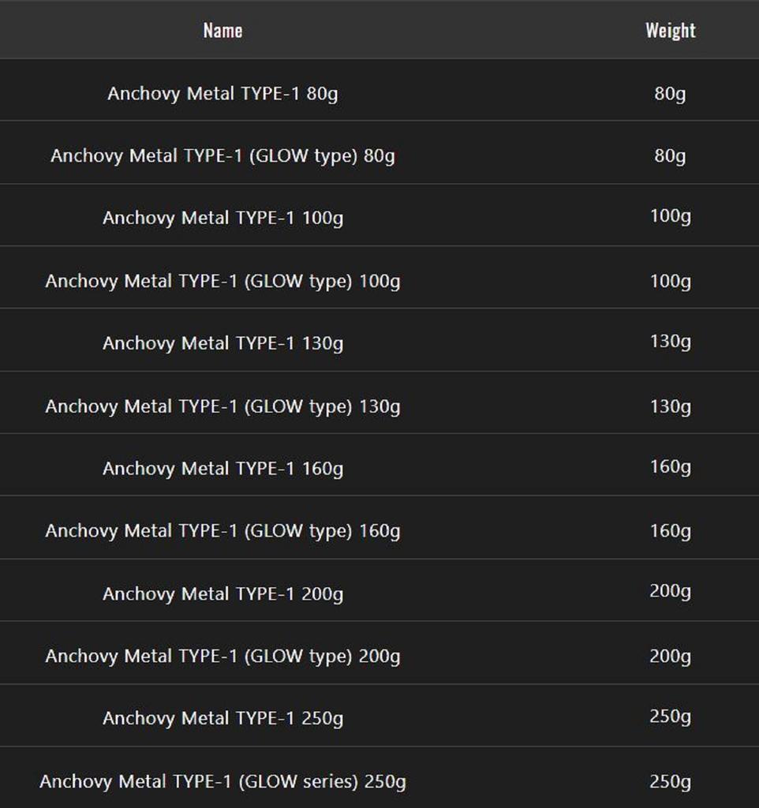Select Anchovy Metal TYPE-1 (GLOW type) 160g
This screenshot has height=808, width=759.
pyautogui.click(x=222, y=531)
